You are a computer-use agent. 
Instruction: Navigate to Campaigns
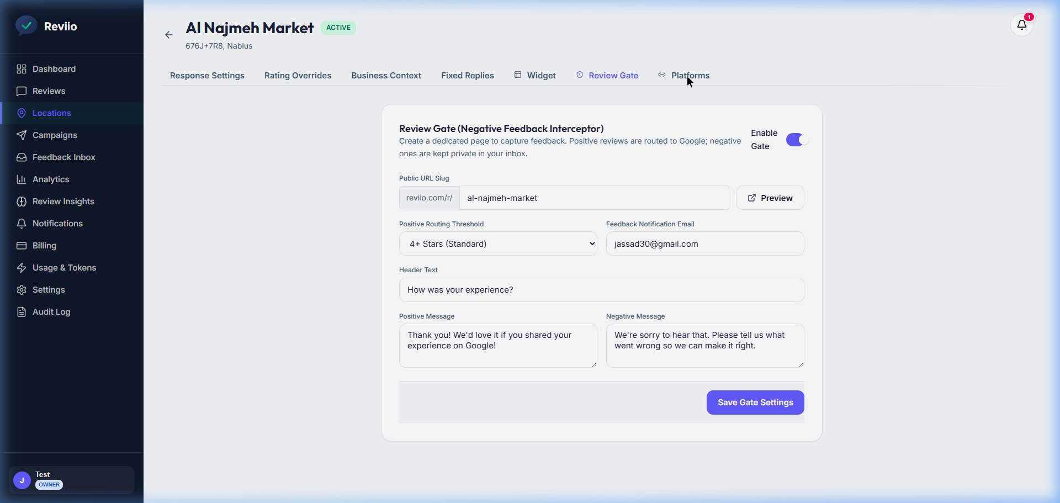72,135
